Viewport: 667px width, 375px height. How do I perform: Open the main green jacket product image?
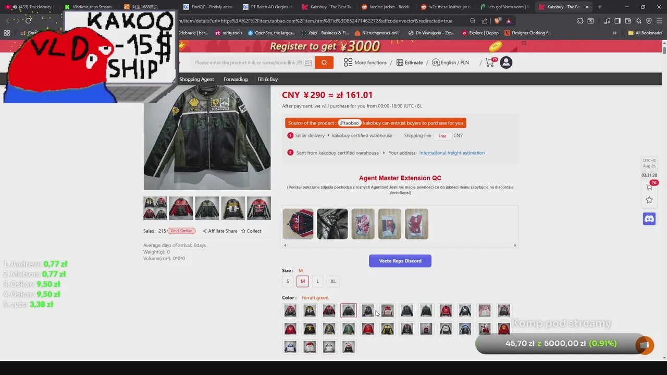click(207, 137)
